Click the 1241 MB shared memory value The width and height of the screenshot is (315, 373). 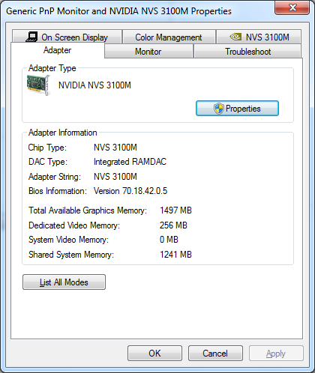[x=175, y=255]
